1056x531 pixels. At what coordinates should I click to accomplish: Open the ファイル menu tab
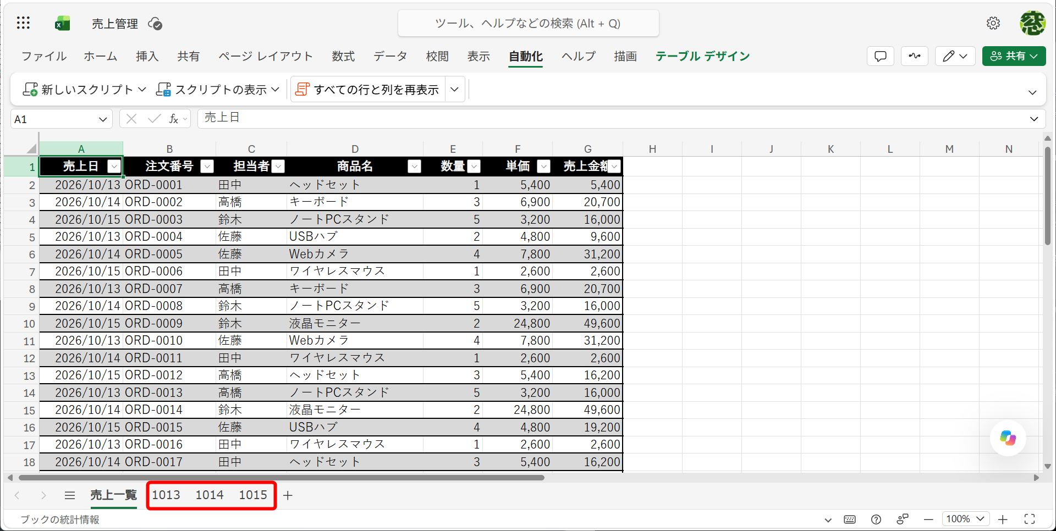43,56
